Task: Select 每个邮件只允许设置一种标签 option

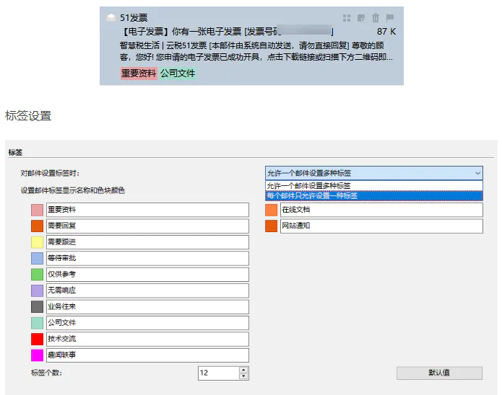Action: click(x=373, y=195)
